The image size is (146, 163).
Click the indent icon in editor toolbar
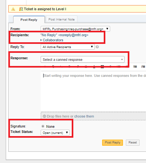point(143,67)
